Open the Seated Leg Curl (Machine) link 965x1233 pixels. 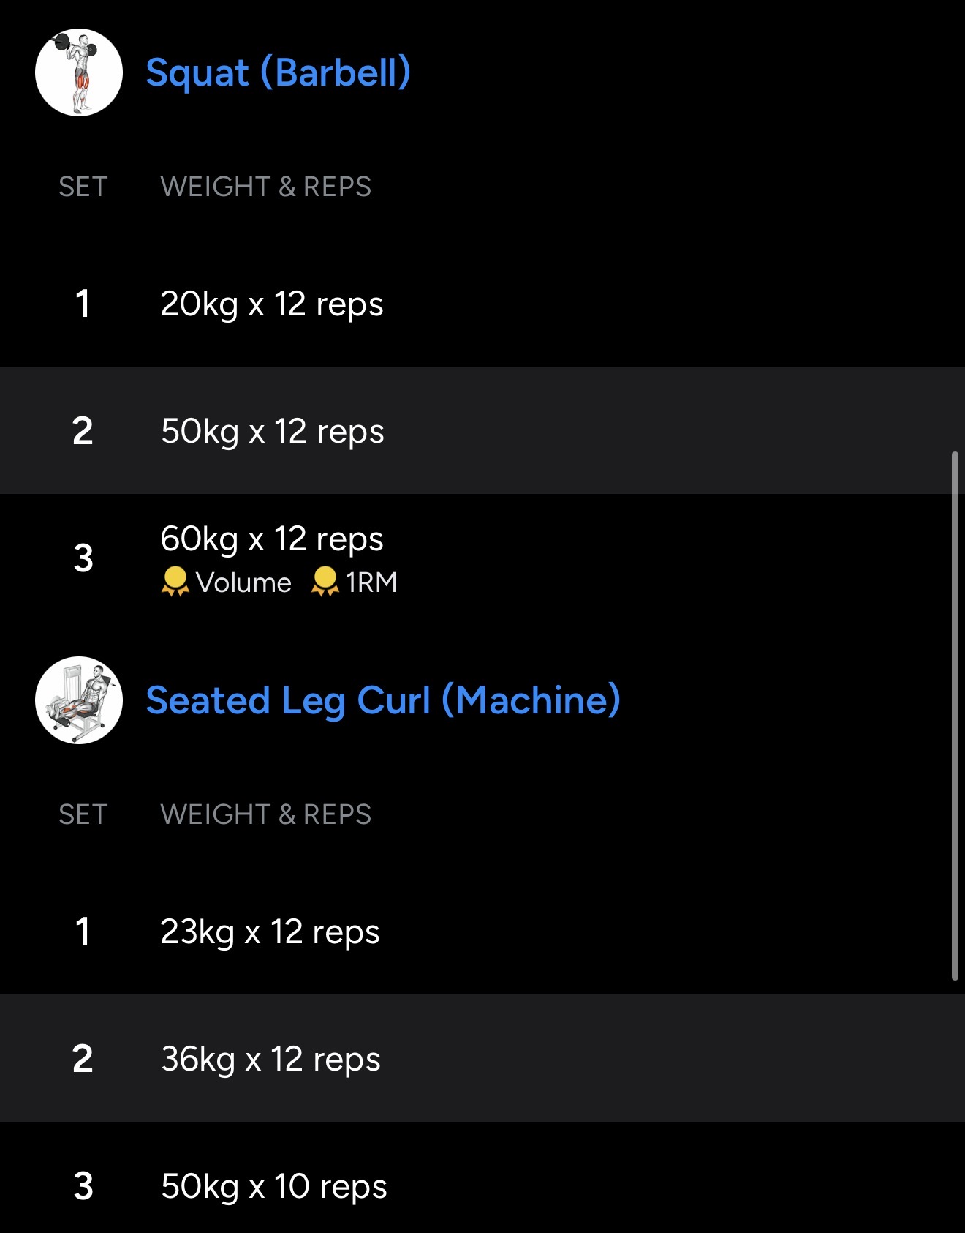383,700
